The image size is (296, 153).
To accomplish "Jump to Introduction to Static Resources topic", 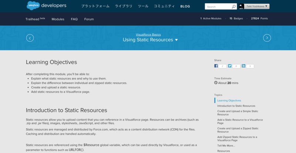I will [x=236, y=106].
